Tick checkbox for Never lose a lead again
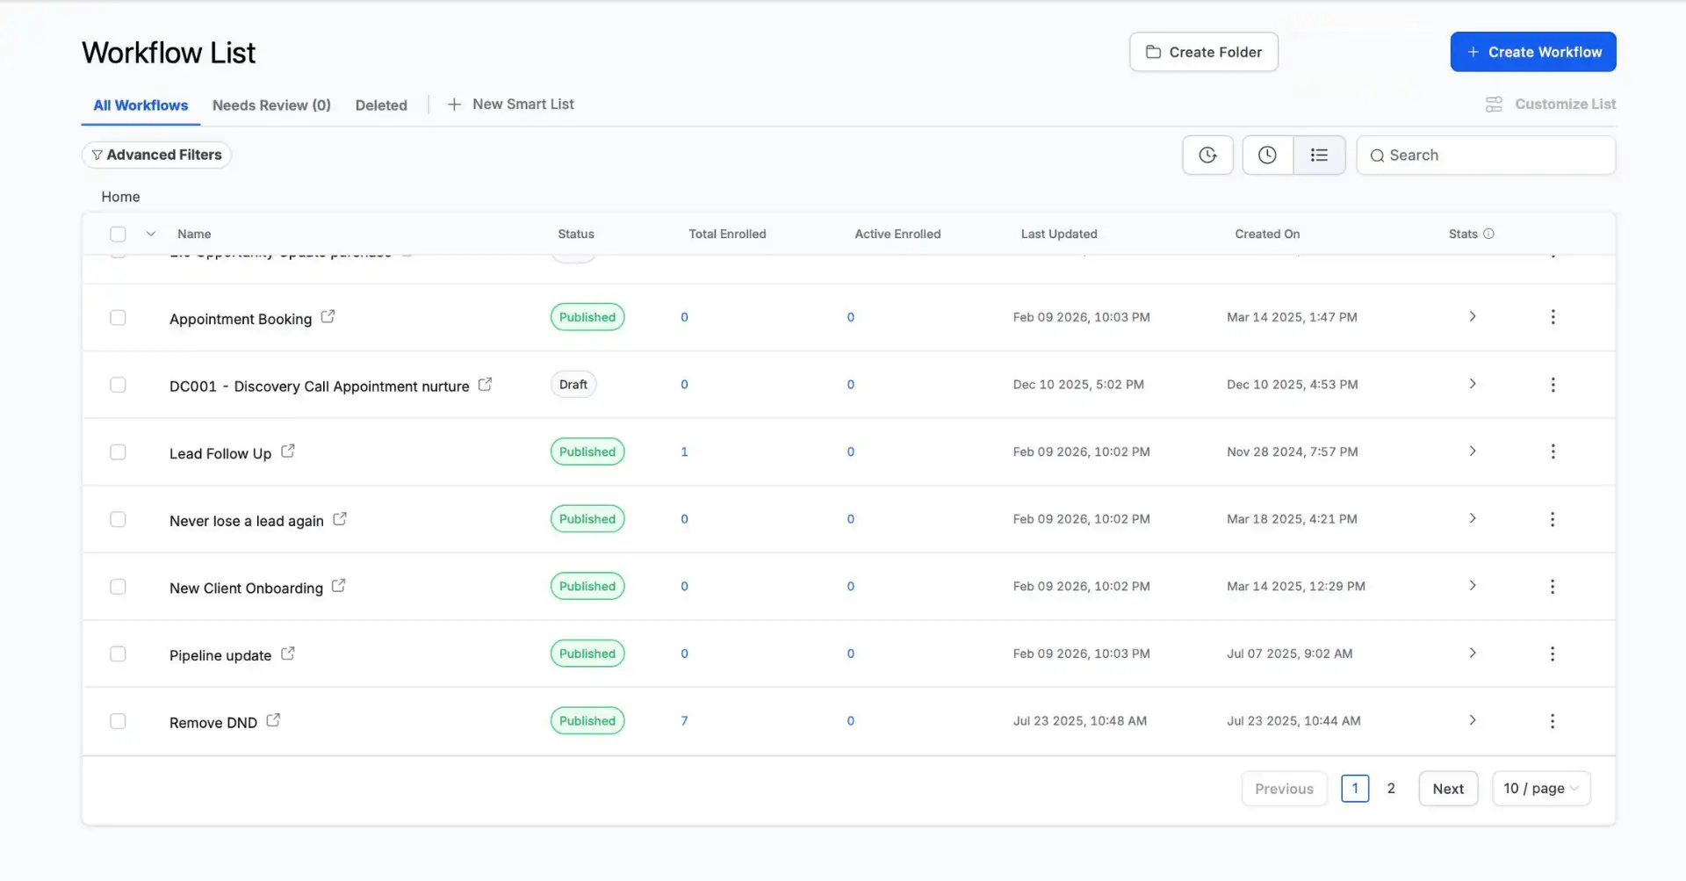The image size is (1686, 881). click(x=118, y=519)
